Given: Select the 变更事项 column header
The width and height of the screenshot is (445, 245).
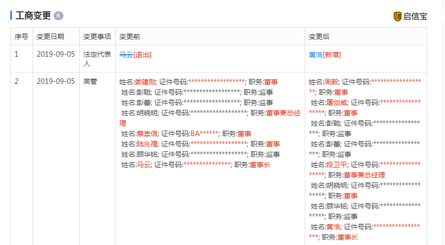Looking at the screenshot, I should tap(97, 36).
